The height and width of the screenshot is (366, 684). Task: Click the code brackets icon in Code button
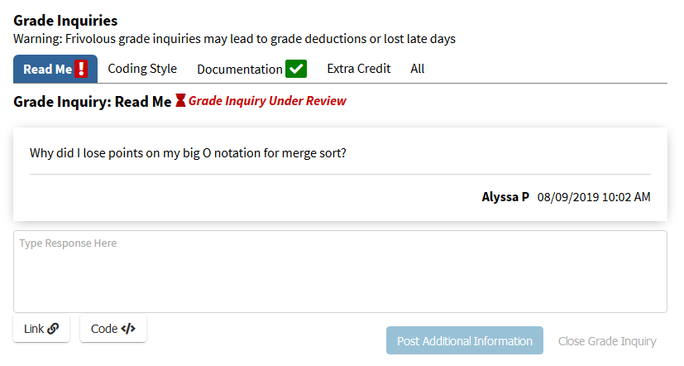128,329
